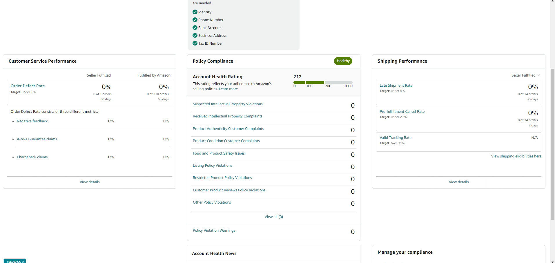Click the Bank Account green checkmark icon
This screenshot has height=263, width=555.
[x=195, y=28]
